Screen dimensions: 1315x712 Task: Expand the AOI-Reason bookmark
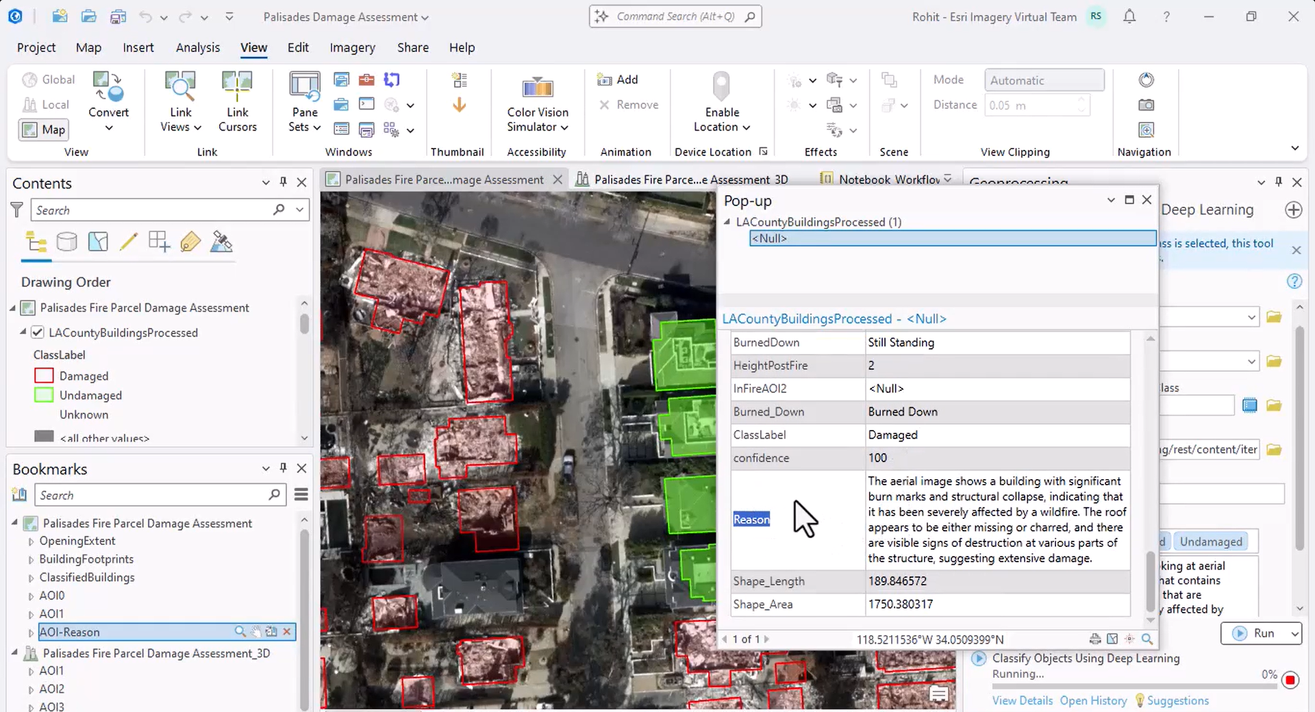(x=31, y=632)
